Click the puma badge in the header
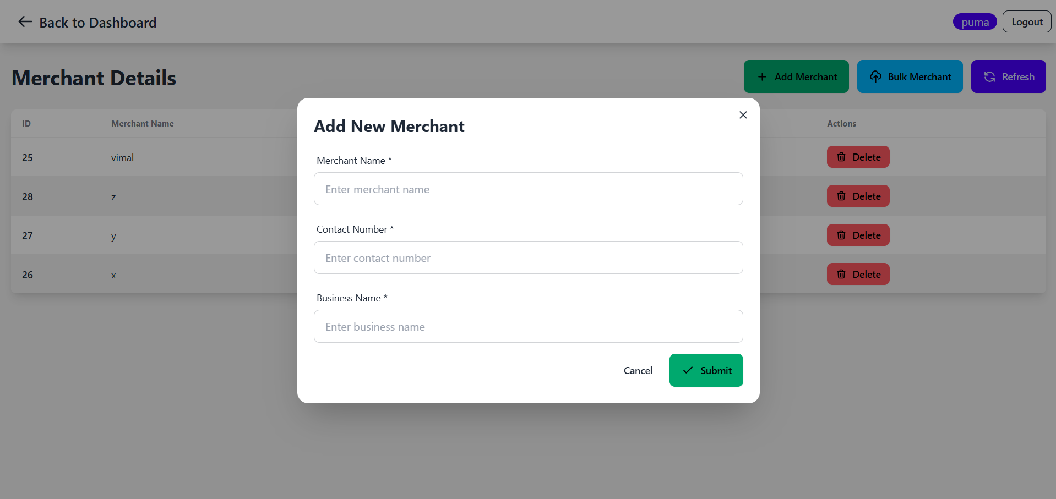Screen dimensions: 1056x499 pos(975,21)
